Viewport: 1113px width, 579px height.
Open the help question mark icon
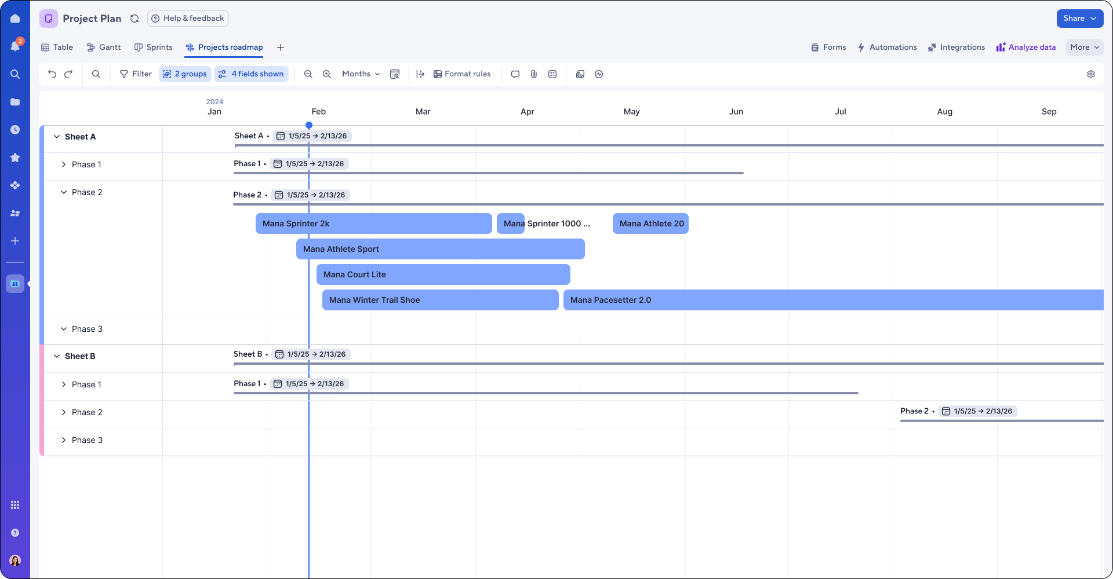click(15, 533)
